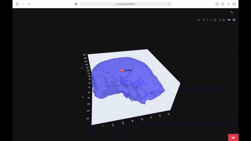Exit fullscreen view of the chart
This screenshot has height=141, width=251.
coord(232,12)
